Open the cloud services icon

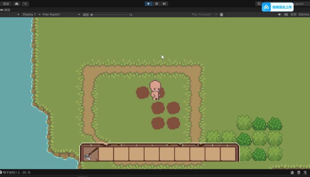(17, 4)
